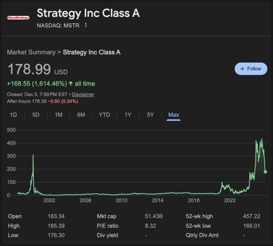
Task: Show the 1Y chart range
Action: pos(128,115)
